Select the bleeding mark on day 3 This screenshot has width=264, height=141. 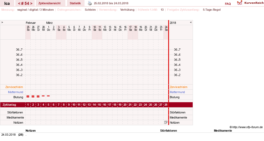click(38, 97)
